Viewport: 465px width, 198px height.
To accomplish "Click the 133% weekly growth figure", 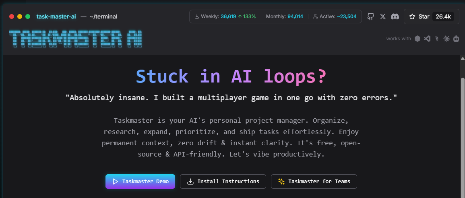I will 247,16.
